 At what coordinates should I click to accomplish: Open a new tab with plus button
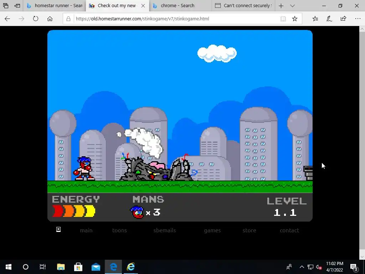click(281, 6)
